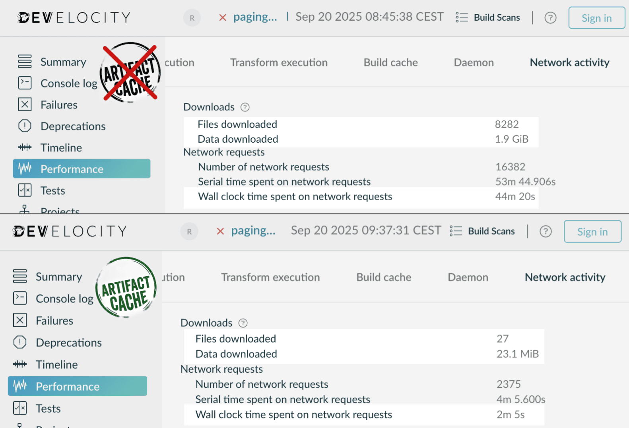Open the Summary panel icon
This screenshot has width=629, height=428.
click(25, 62)
